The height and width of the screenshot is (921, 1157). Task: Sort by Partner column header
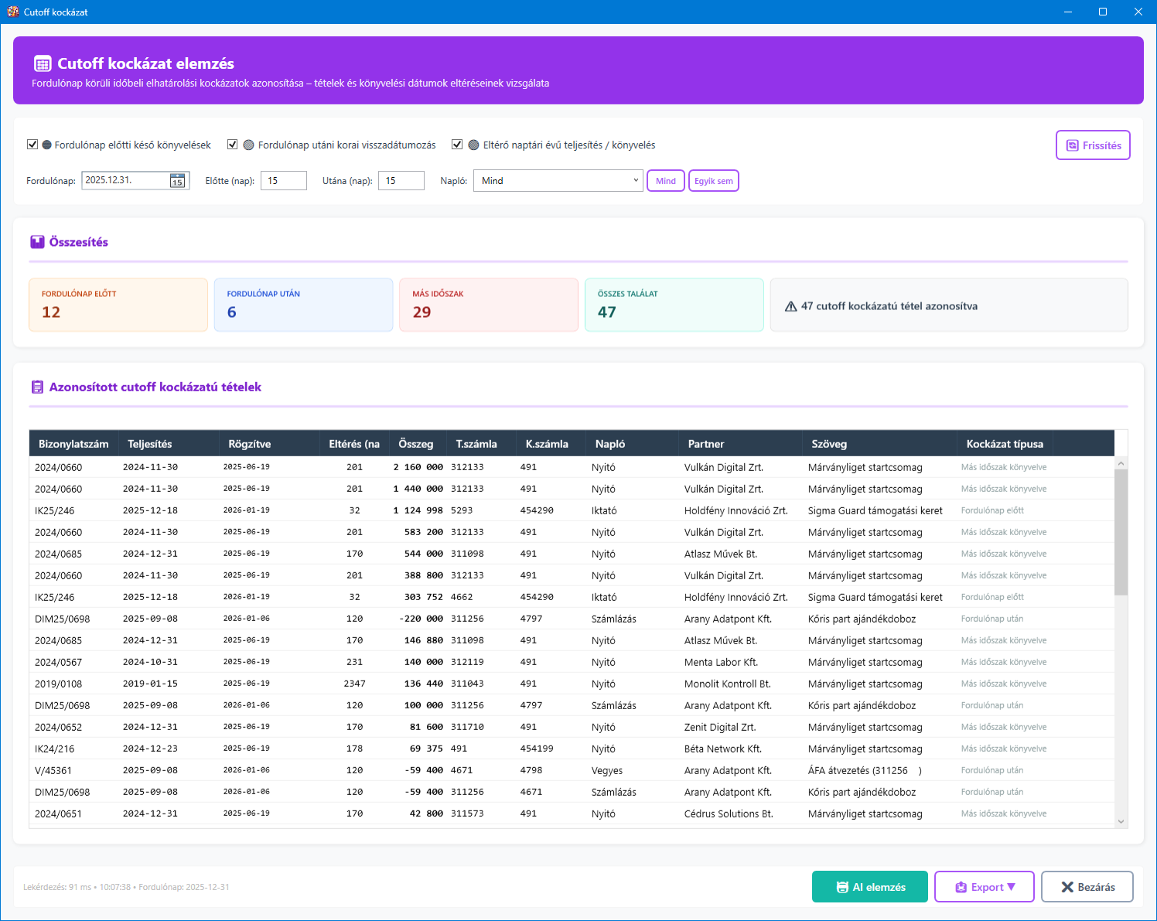pyautogui.click(x=705, y=444)
